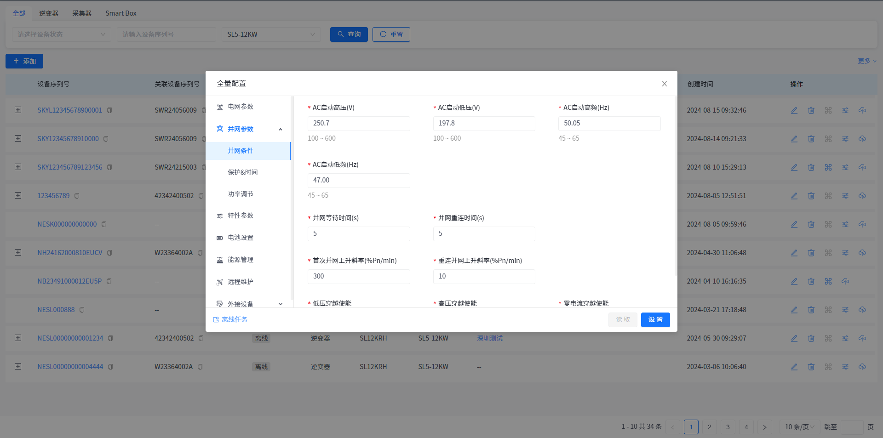Copy serial number NESL000888 using copy icon
Screen dimensions: 883x438
click(x=82, y=310)
